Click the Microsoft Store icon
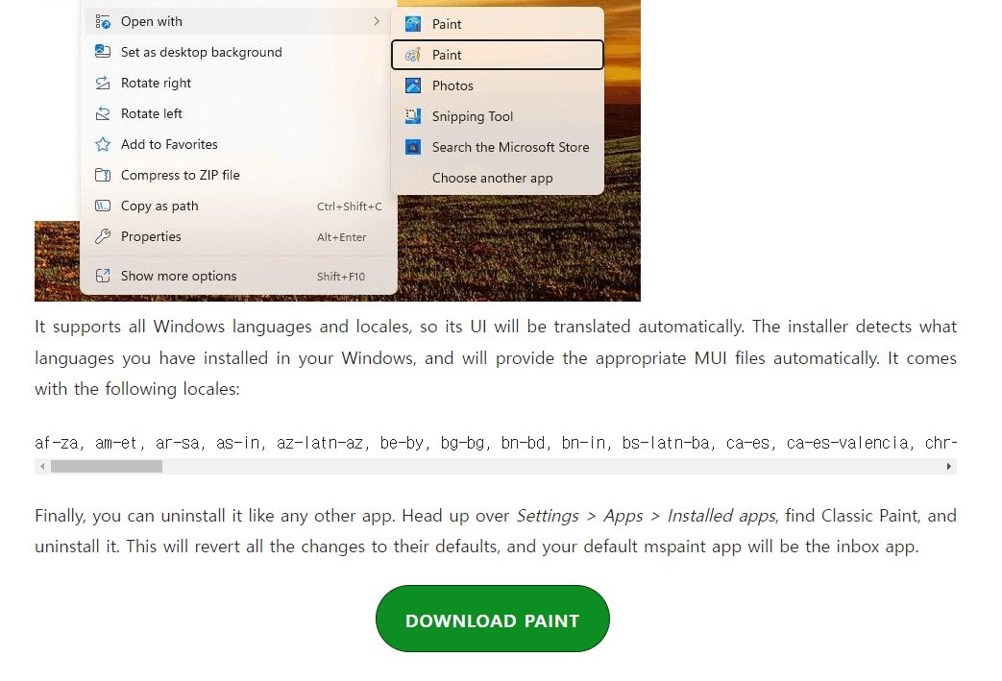1002x681 pixels. pyautogui.click(x=413, y=147)
